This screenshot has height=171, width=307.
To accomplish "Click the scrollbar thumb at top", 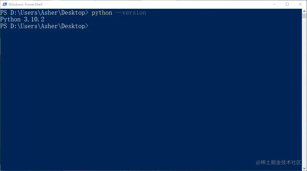I will coord(304,15).
